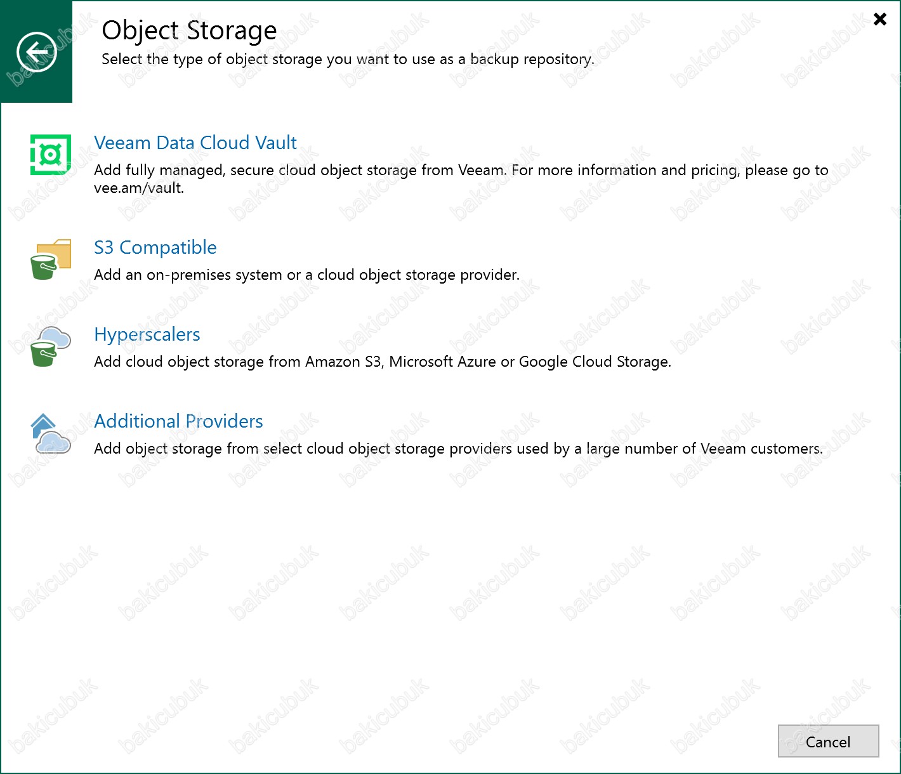
Task: Click description mentioning Amazon S3, Microsoft Azure
Action: point(383,362)
